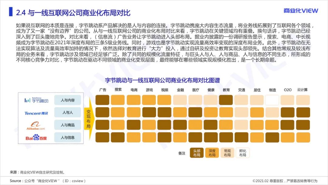Select the 人与商品 label box

[x=67, y=125]
